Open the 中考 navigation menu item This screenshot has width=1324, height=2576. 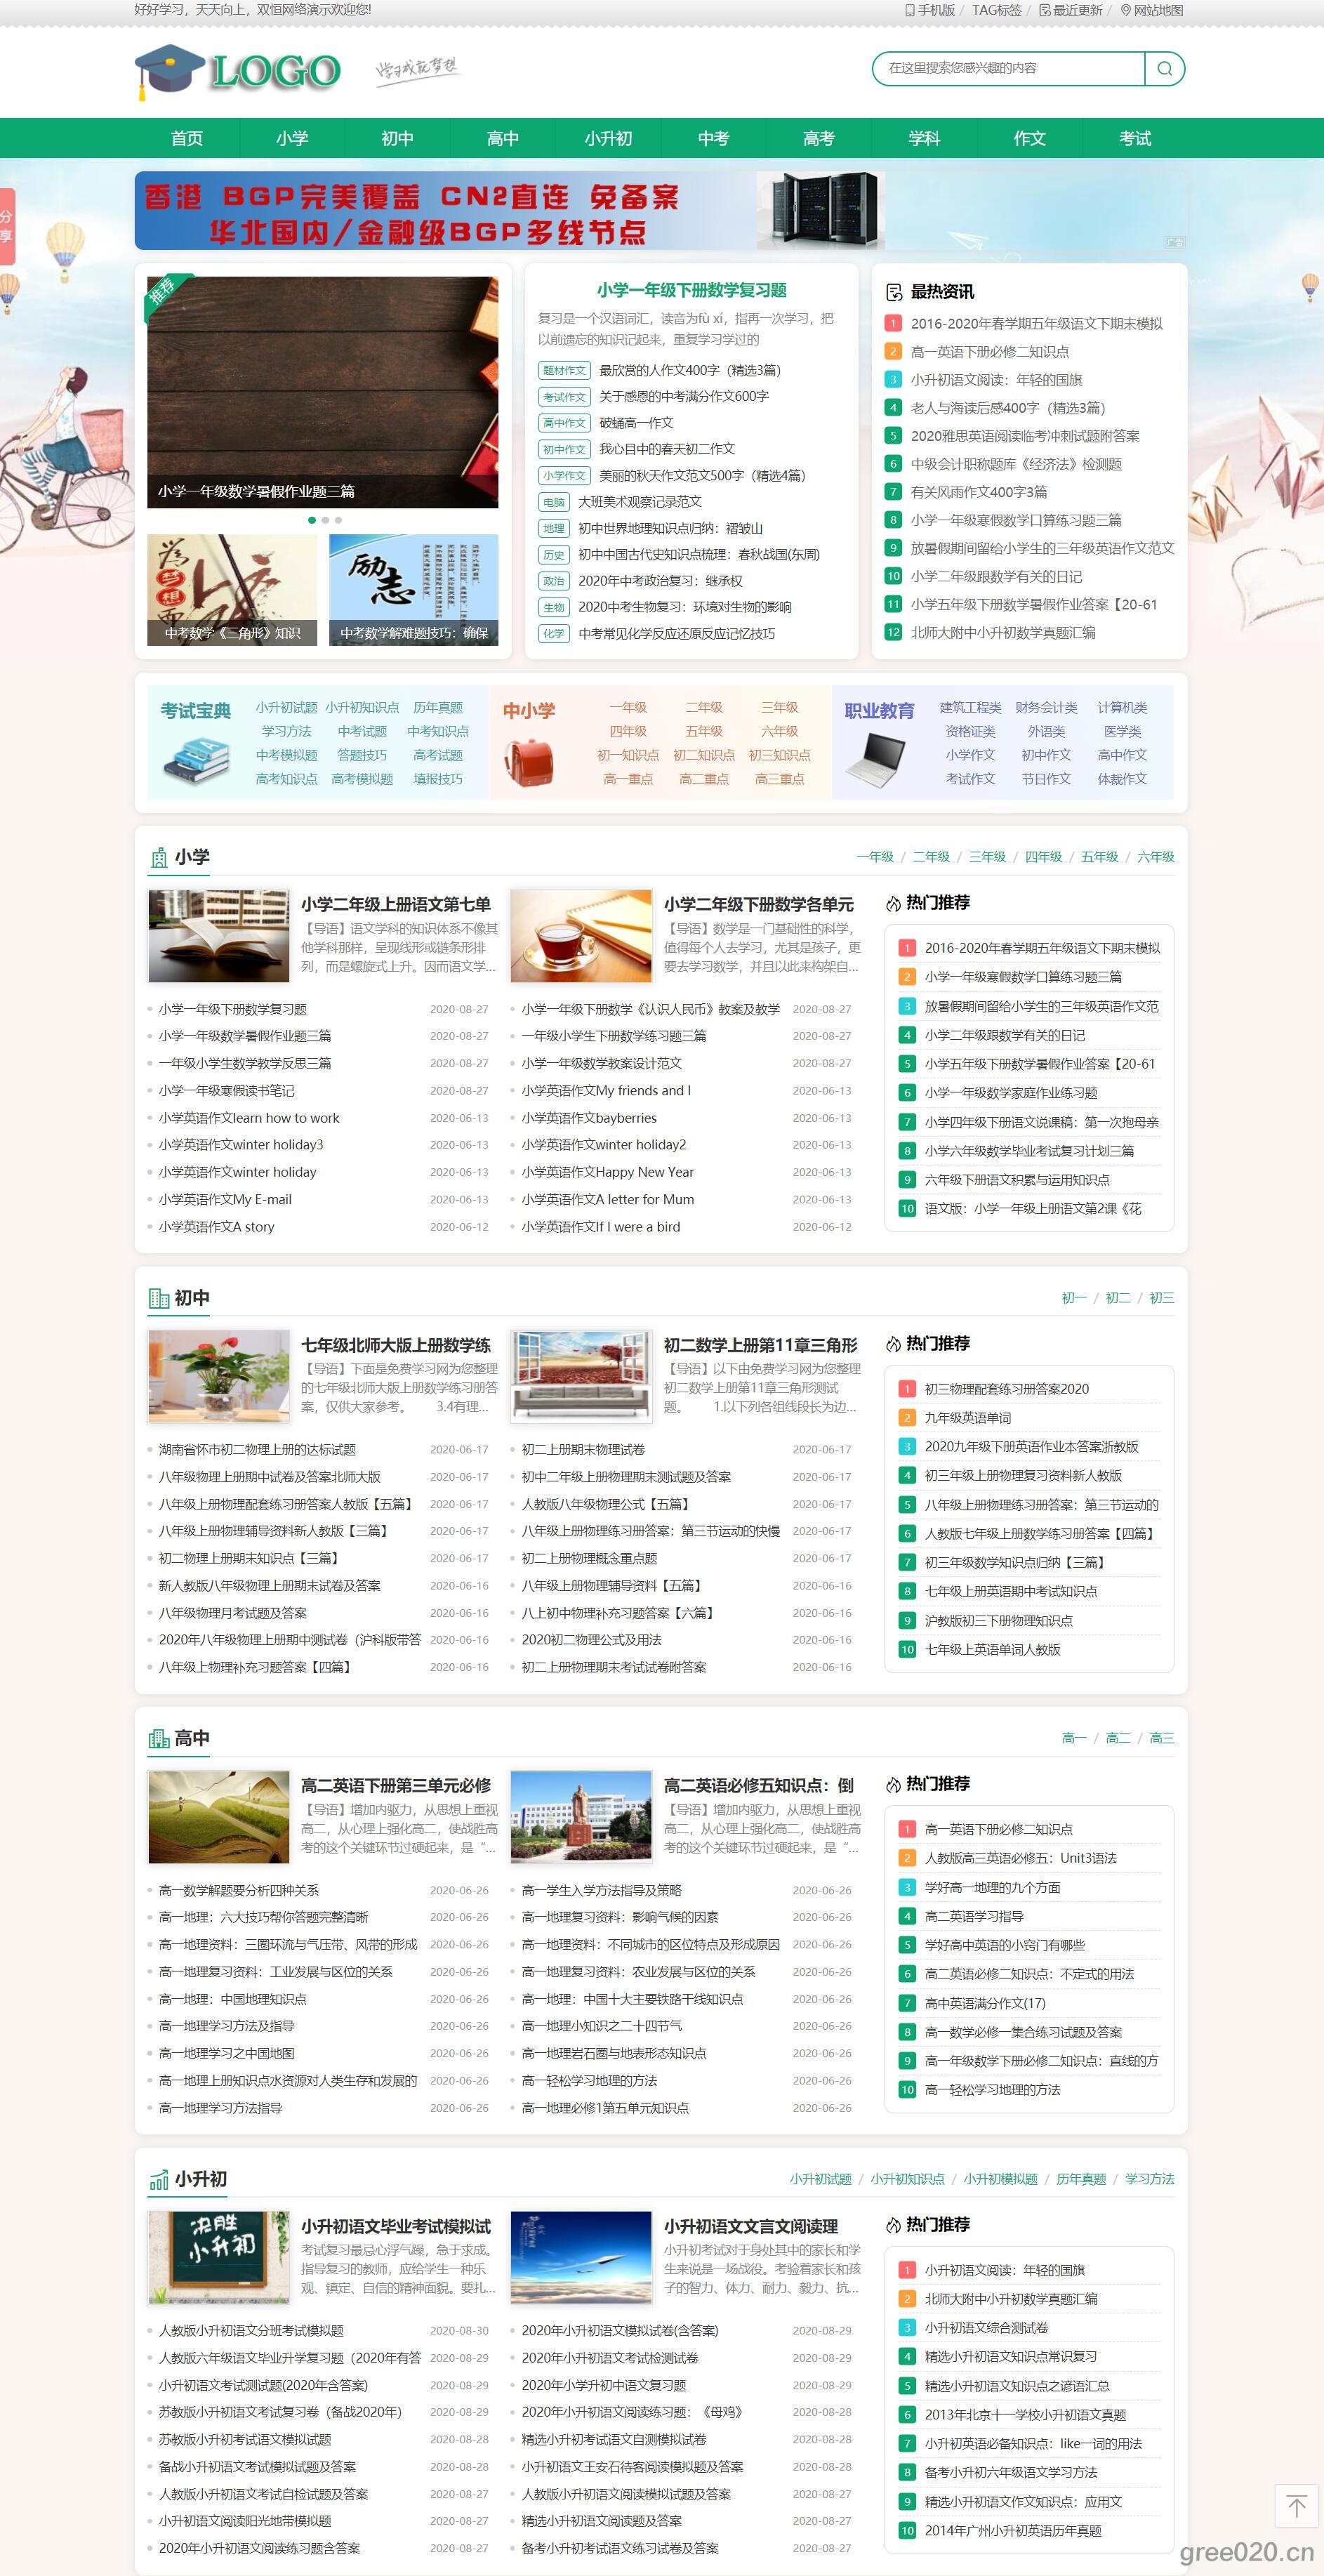pyautogui.click(x=713, y=138)
